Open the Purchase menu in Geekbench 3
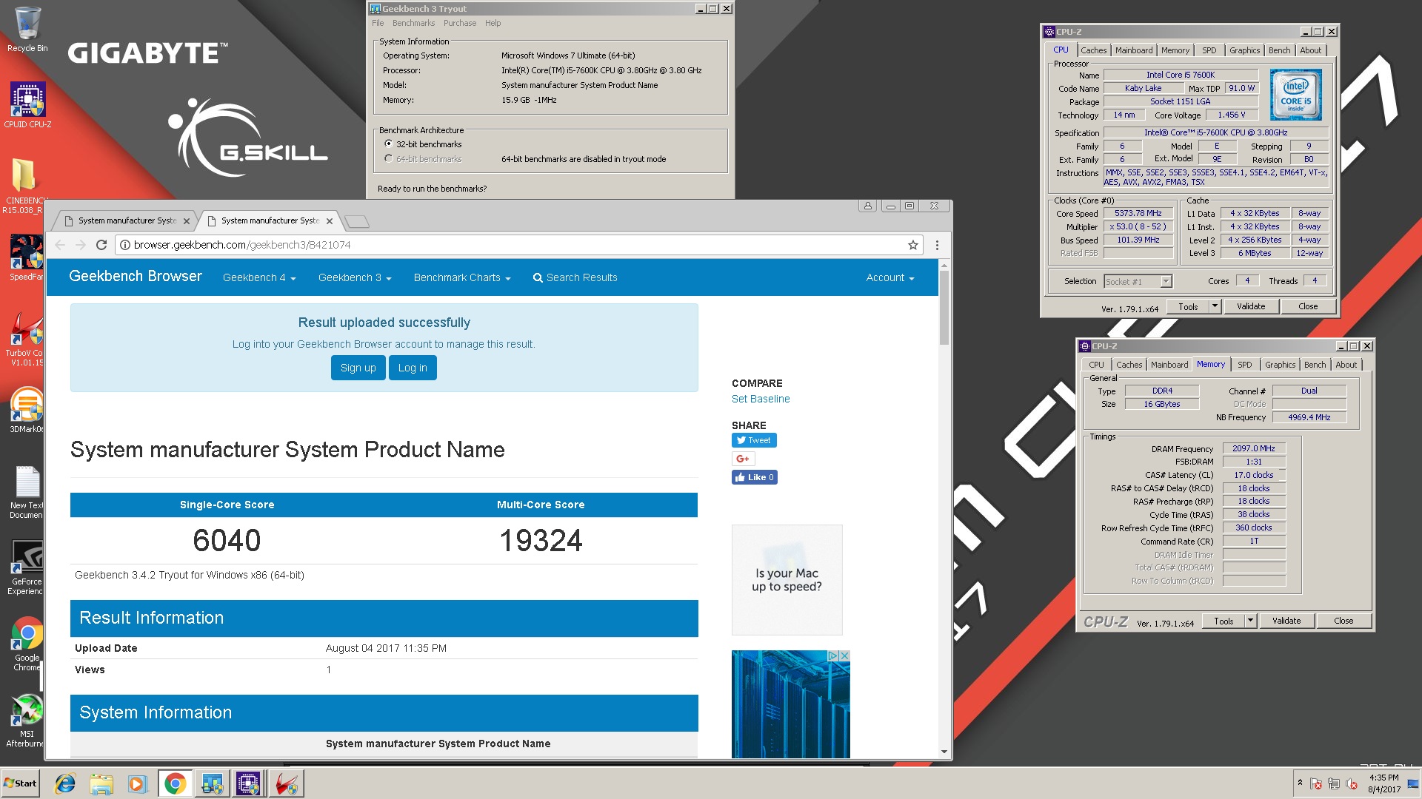 tap(460, 23)
